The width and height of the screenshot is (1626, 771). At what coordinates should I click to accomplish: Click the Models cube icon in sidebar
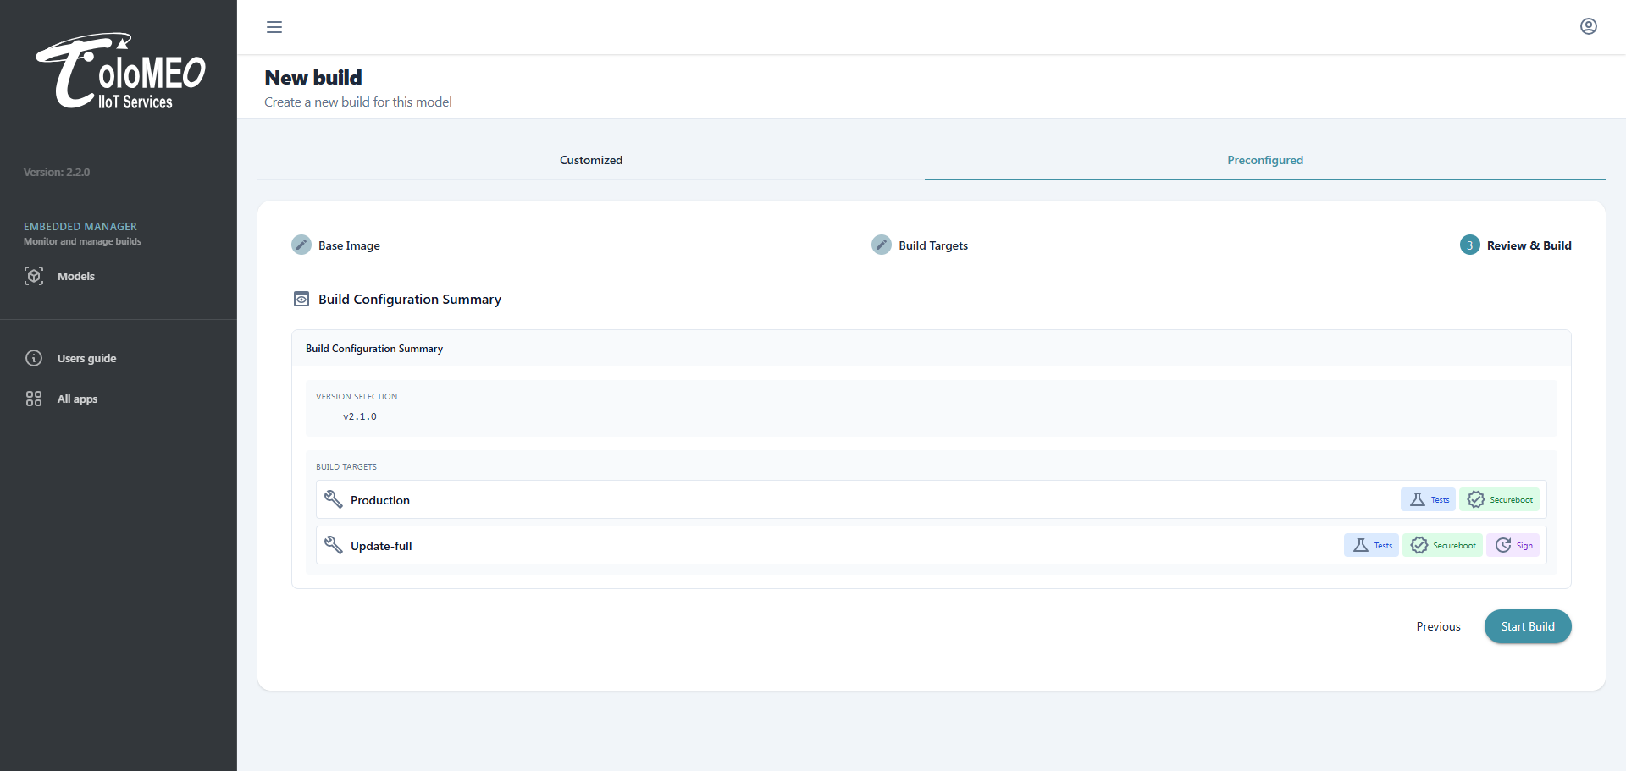(x=34, y=276)
